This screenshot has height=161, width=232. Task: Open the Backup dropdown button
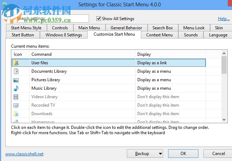(145, 154)
